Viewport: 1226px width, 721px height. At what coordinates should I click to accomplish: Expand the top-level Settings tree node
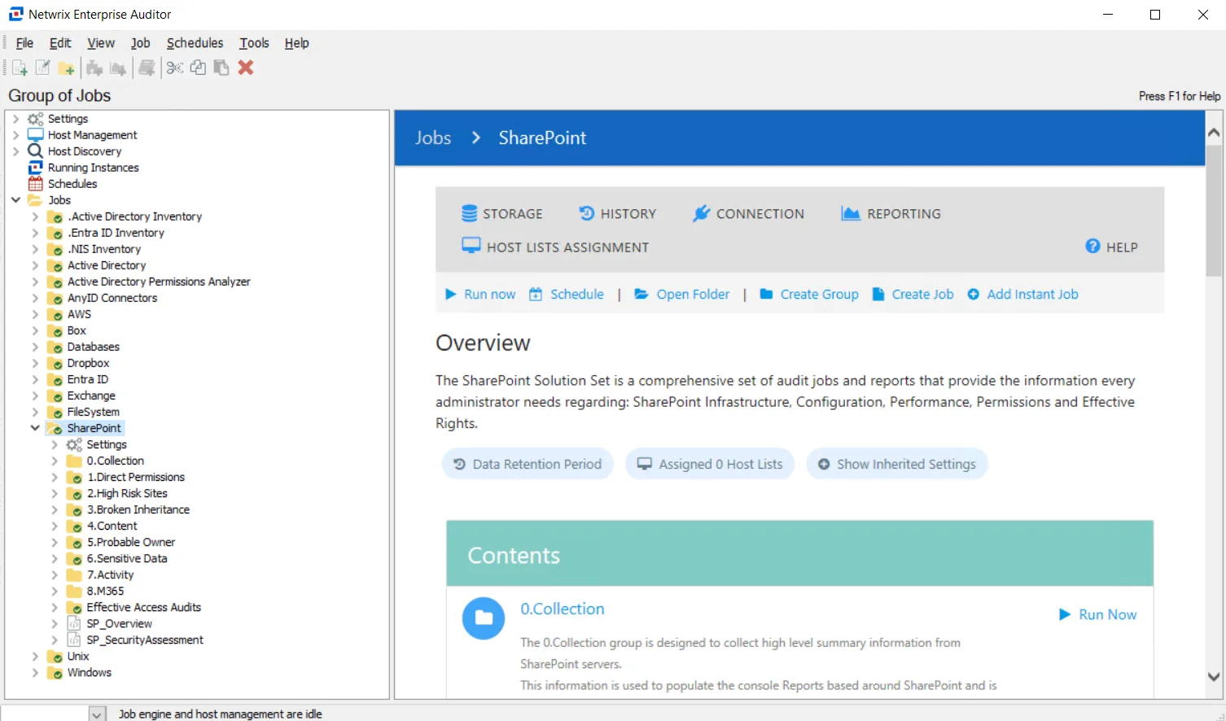point(15,118)
